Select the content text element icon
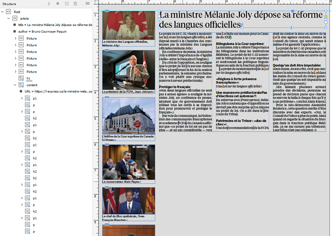The width and height of the screenshot is (332, 236). pos(21,85)
